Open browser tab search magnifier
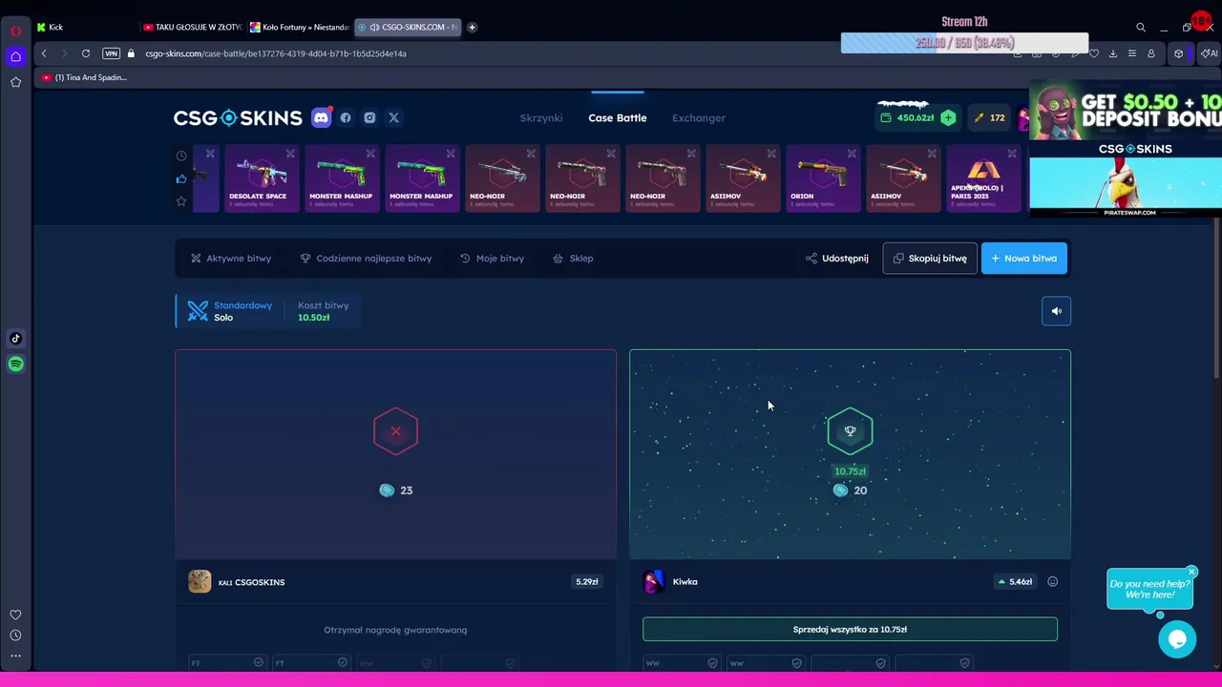Image resolution: width=1222 pixels, height=687 pixels. [1140, 28]
